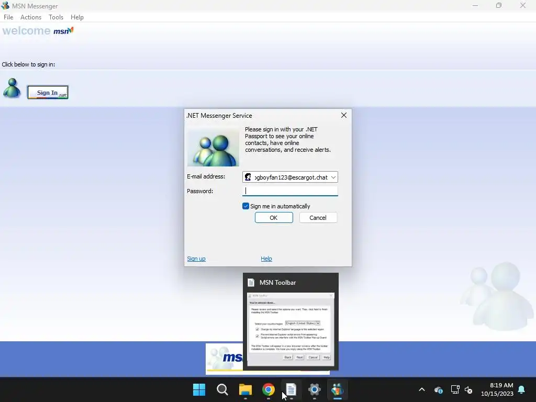Restore down the MSN Messenger window
Image resolution: width=536 pixels, height=402 pixels.
pyautogui.click(x=499, y=5)
